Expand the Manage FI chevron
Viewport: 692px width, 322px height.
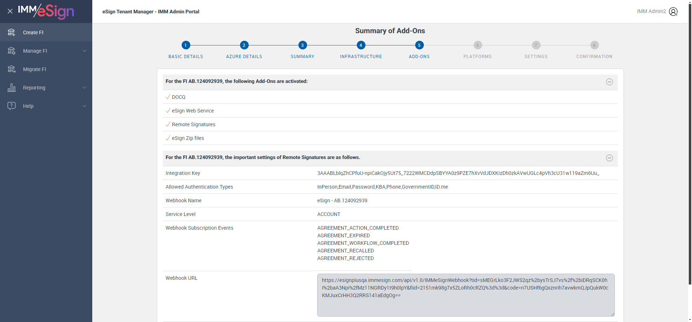pos(84,51)
